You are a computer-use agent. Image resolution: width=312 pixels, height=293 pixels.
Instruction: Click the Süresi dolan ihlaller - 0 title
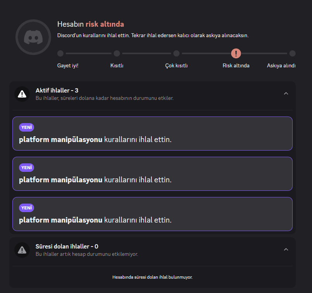point(67,246)
